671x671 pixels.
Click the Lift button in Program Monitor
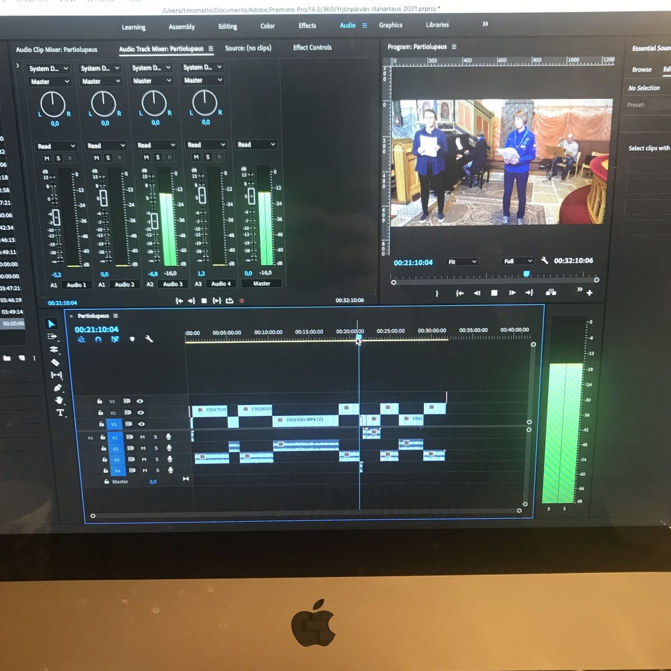(551, 292)
